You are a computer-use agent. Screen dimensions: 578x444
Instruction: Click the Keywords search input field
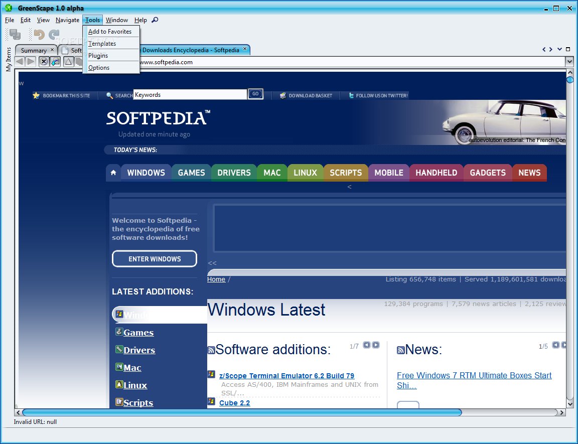[x=190, y=95]
